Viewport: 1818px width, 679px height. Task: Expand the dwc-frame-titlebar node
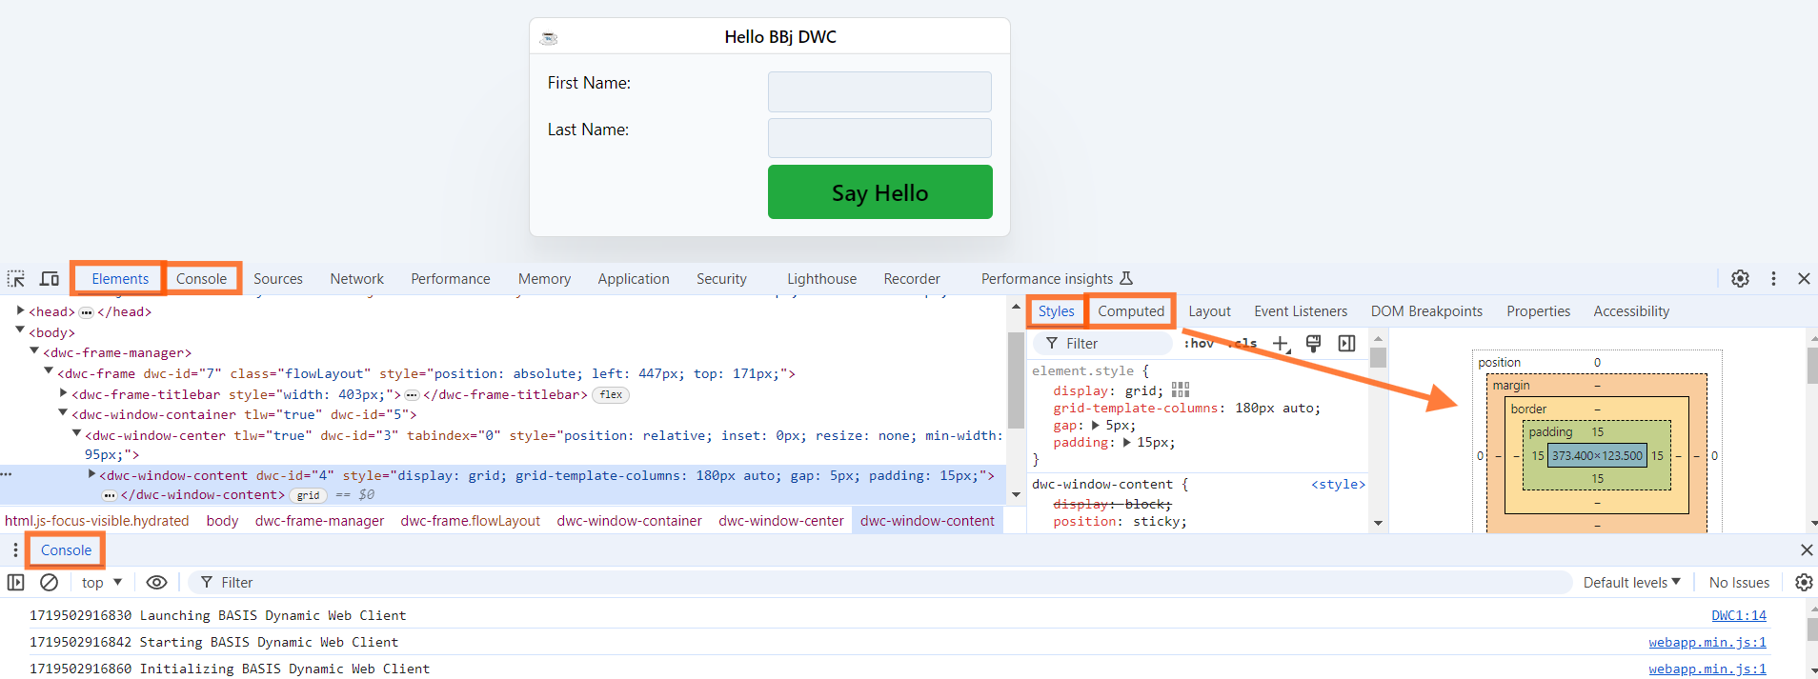click(63, 392)
